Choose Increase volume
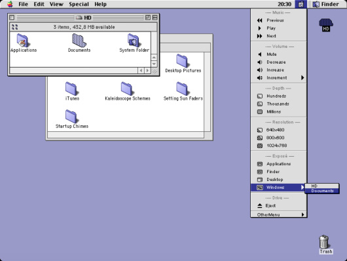The image size is (347, 261). [279, 70]
